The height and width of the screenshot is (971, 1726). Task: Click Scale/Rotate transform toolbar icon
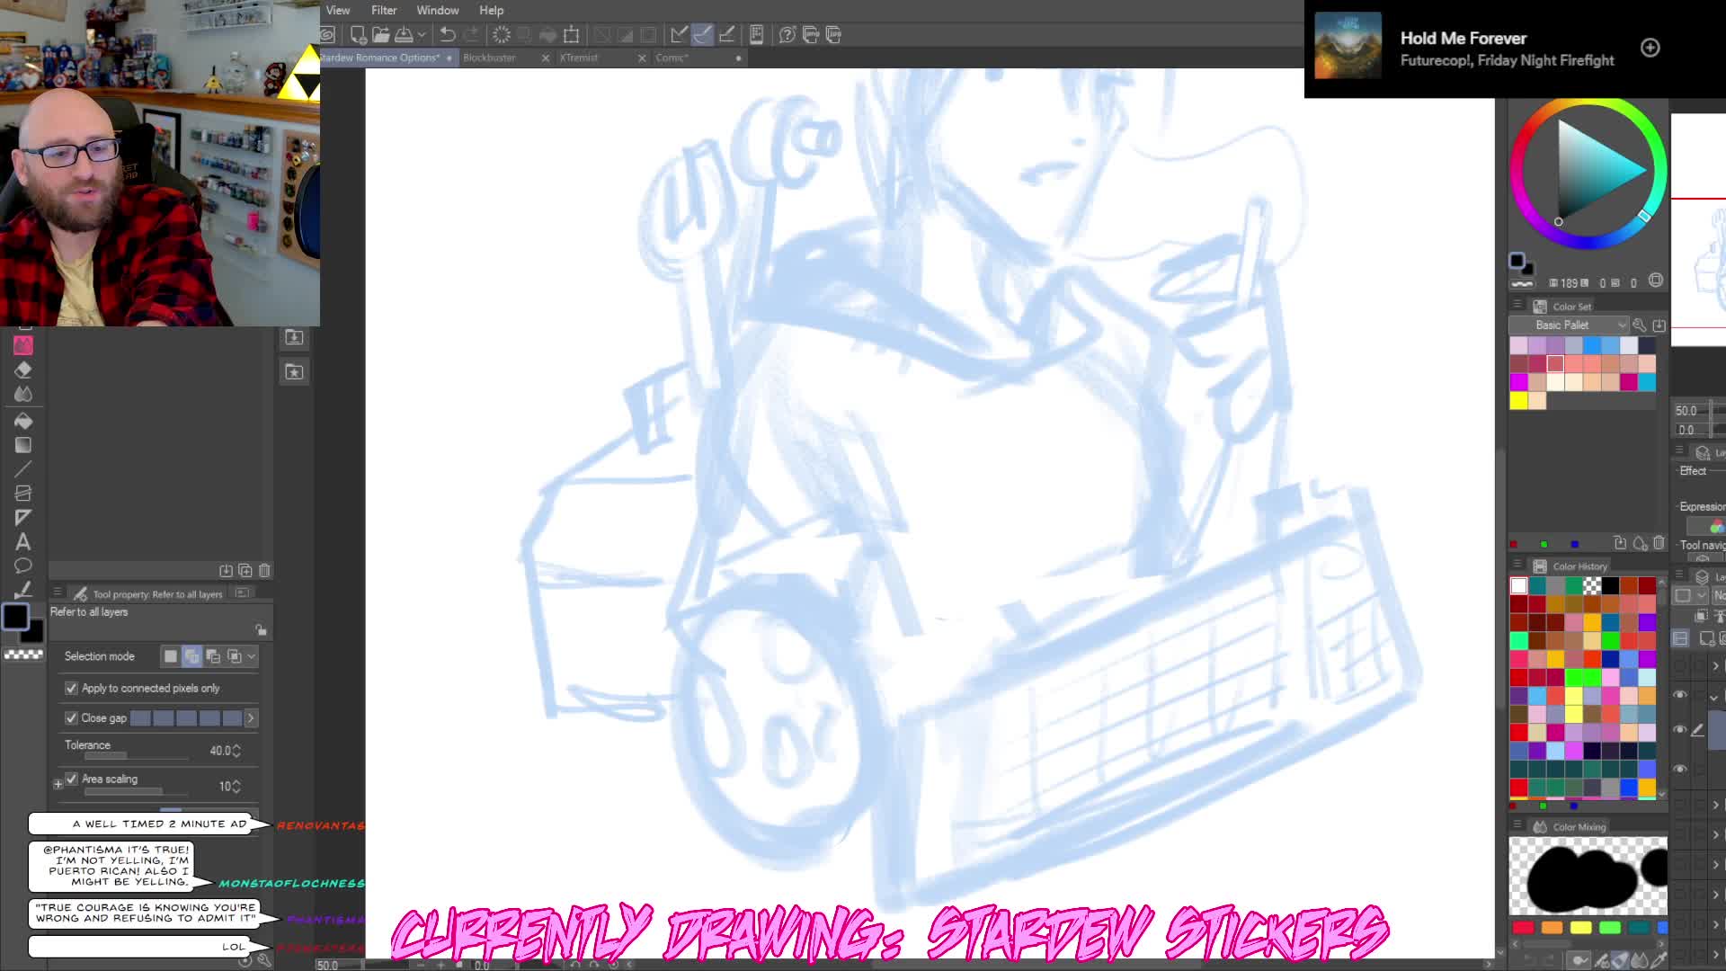coord(571,35)
